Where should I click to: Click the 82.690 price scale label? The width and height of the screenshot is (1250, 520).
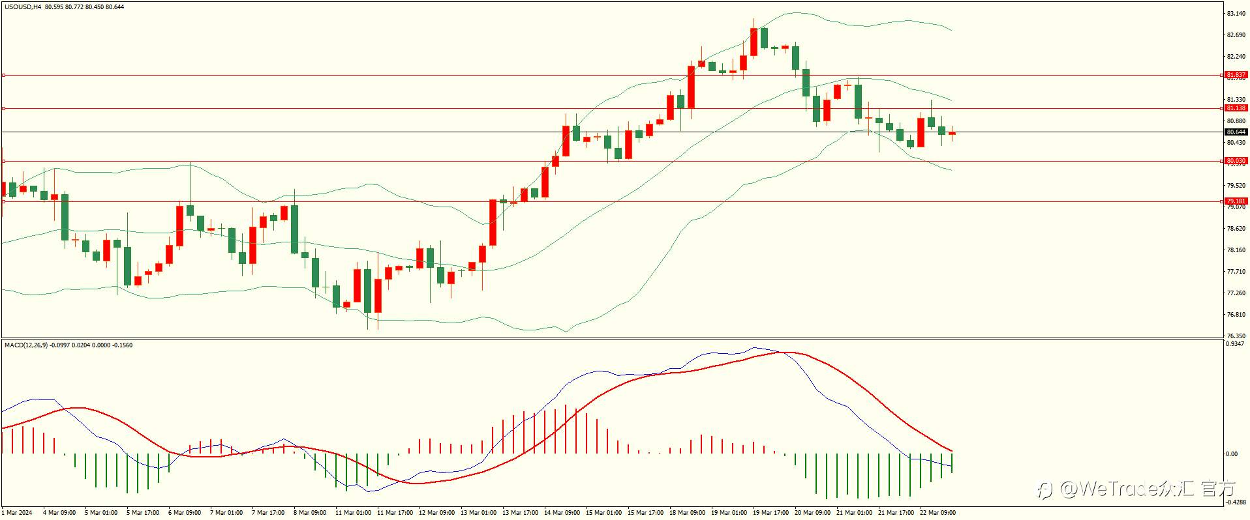coord(1236,35)
